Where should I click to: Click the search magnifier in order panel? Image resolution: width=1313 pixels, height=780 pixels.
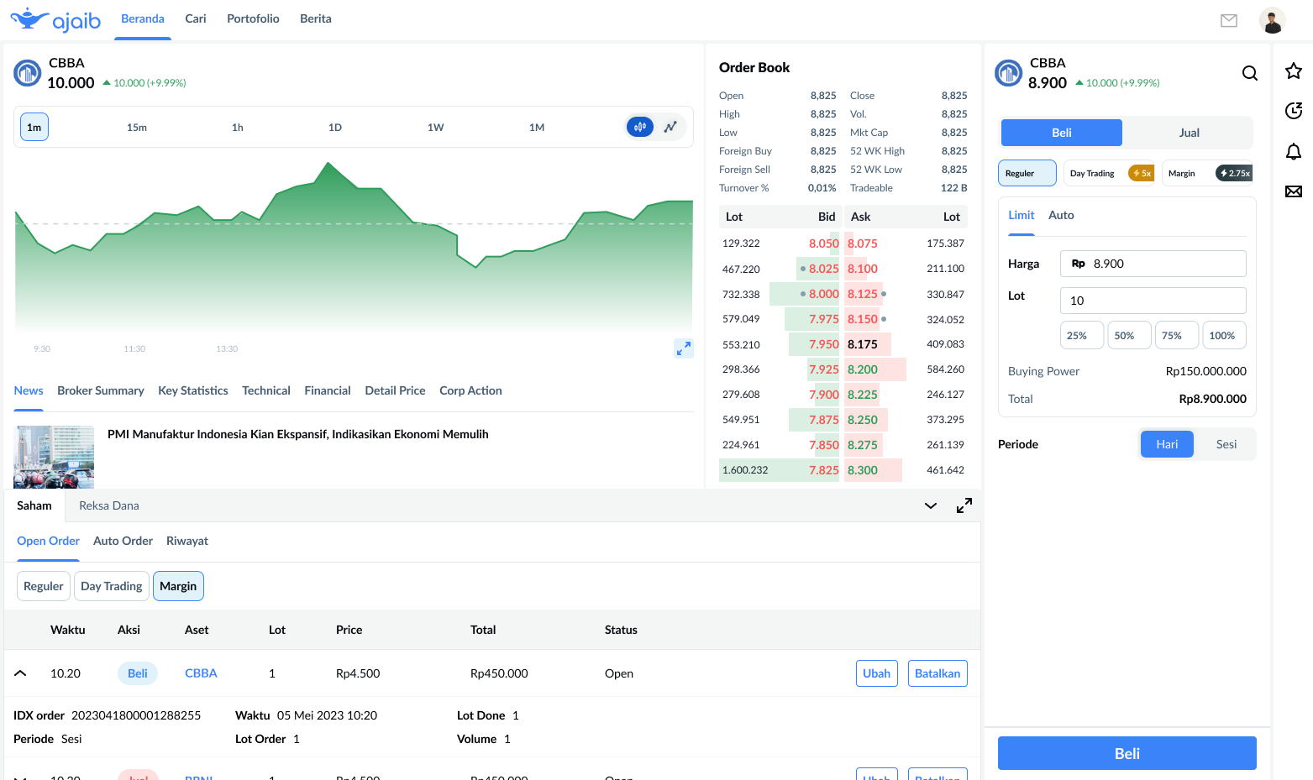click(x=1250, y=73)
